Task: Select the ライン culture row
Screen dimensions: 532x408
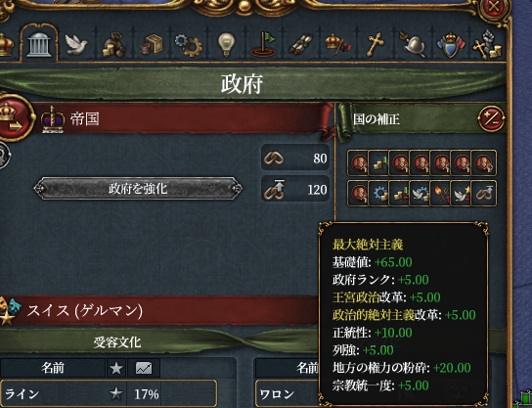Action: pyautogui.click(x=109, y=393)
